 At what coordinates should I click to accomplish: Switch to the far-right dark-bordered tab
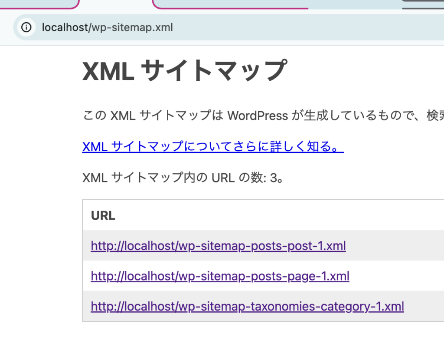(423, 3)
